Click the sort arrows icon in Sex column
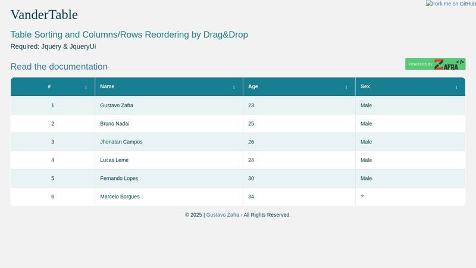The width and height of the screenshot is (476, 268). tap(456, 87)
